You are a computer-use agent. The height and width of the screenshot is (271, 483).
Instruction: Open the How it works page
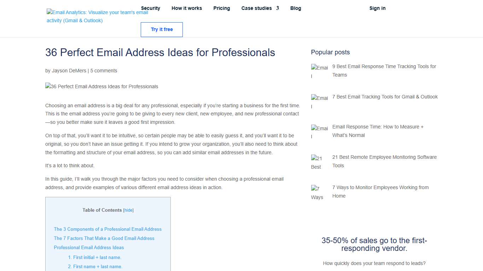click(187, 8)
